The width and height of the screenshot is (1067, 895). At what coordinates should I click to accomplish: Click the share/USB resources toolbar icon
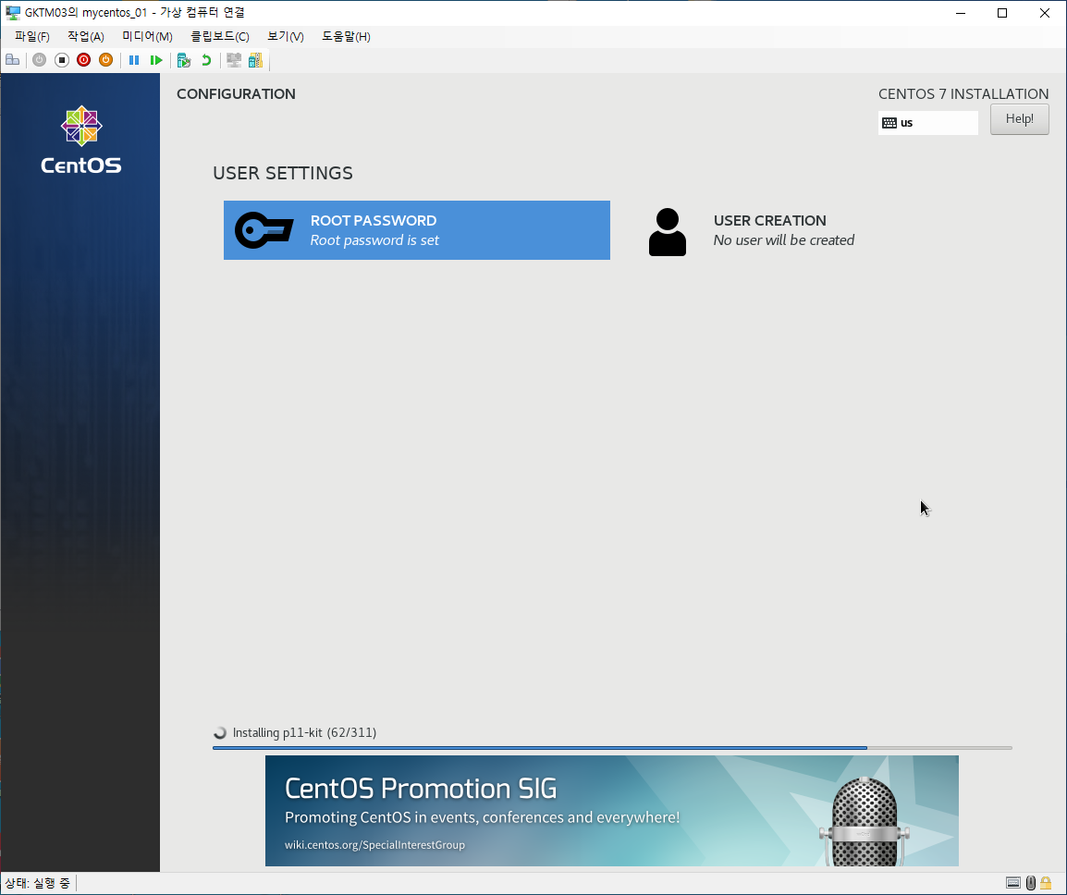255,60
